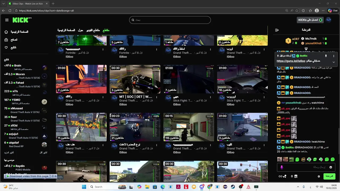Switch to the About tab (حول)
340x191 pixels.
pyautogui.click(x=80, y=30)
